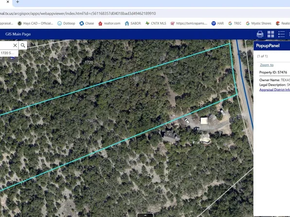Open the Realist bookmark
Image resolution: width=290 pixels, height=217 pixels.
pos(283,23)
